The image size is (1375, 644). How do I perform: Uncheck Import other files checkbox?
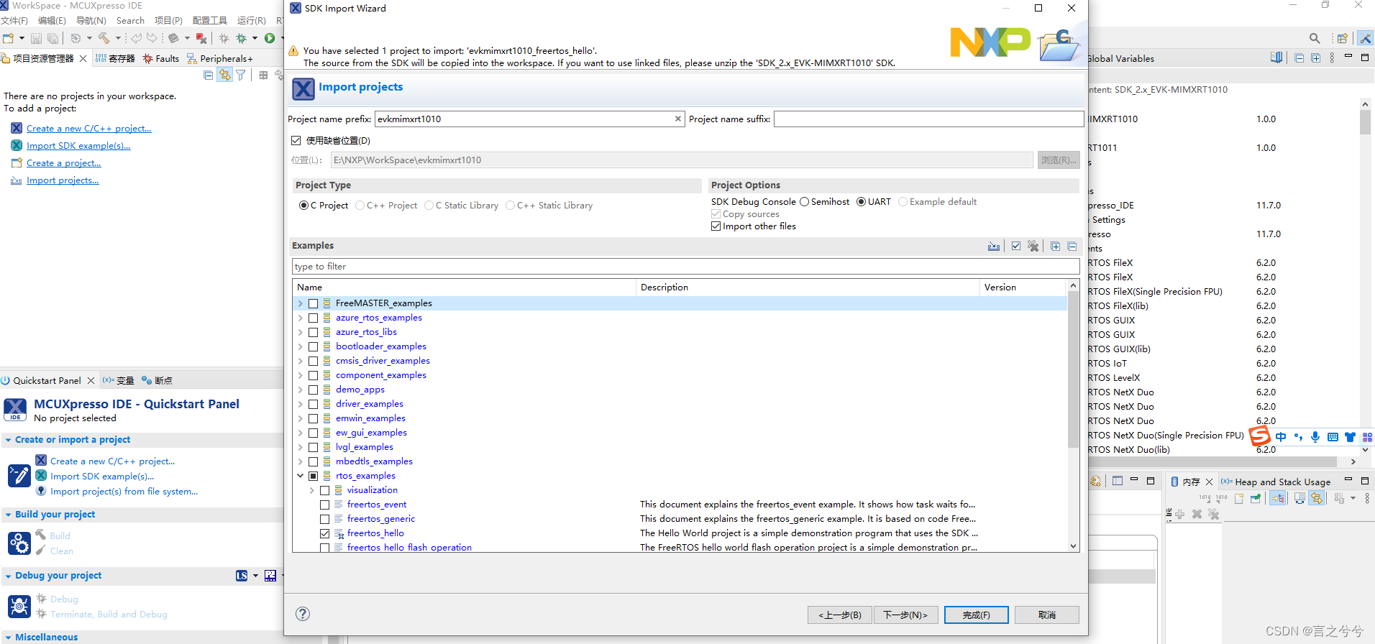coord(716,226)
